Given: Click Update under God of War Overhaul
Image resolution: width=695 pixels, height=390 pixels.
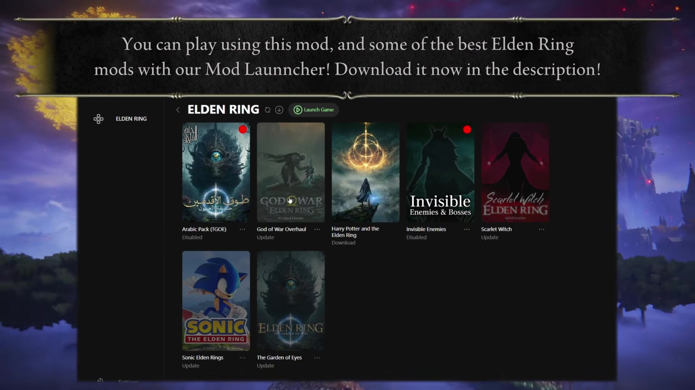Looking at the screenshot, I should [x=265, y=237].
